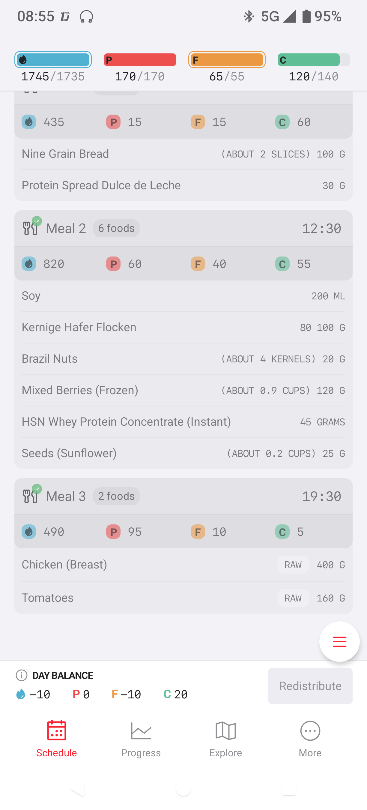
Task: Select the calories progress bar 1745/1735
Action: 53,60
